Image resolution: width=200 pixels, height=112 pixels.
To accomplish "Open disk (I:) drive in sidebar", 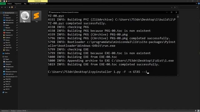I will click(7, 89).
